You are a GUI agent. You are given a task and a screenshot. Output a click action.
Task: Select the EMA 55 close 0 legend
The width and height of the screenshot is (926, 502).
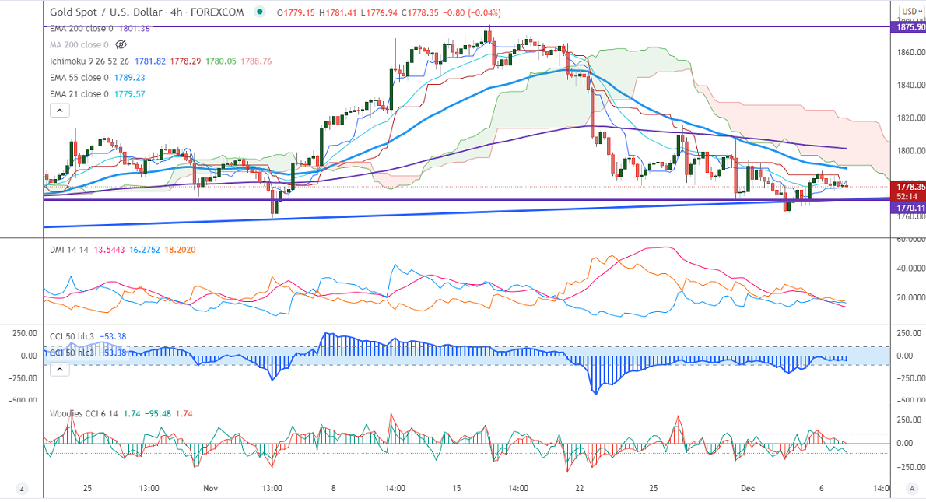click(x=79, y=78)
